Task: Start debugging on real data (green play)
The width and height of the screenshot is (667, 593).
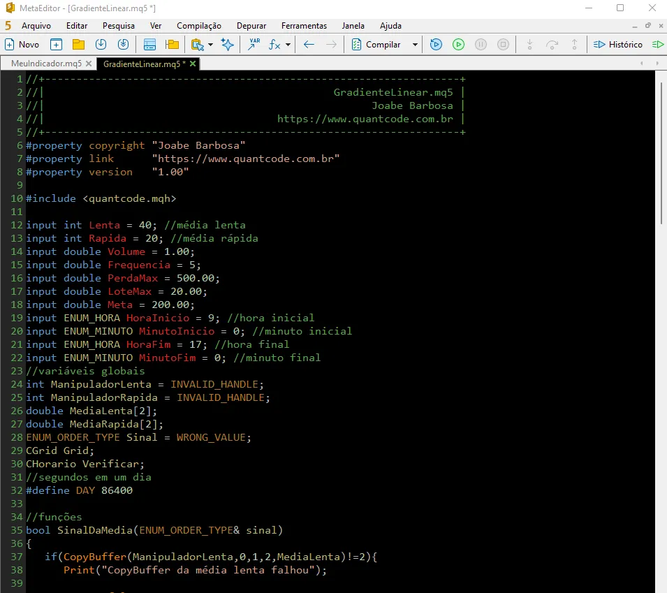Action: tap(459, 44)
